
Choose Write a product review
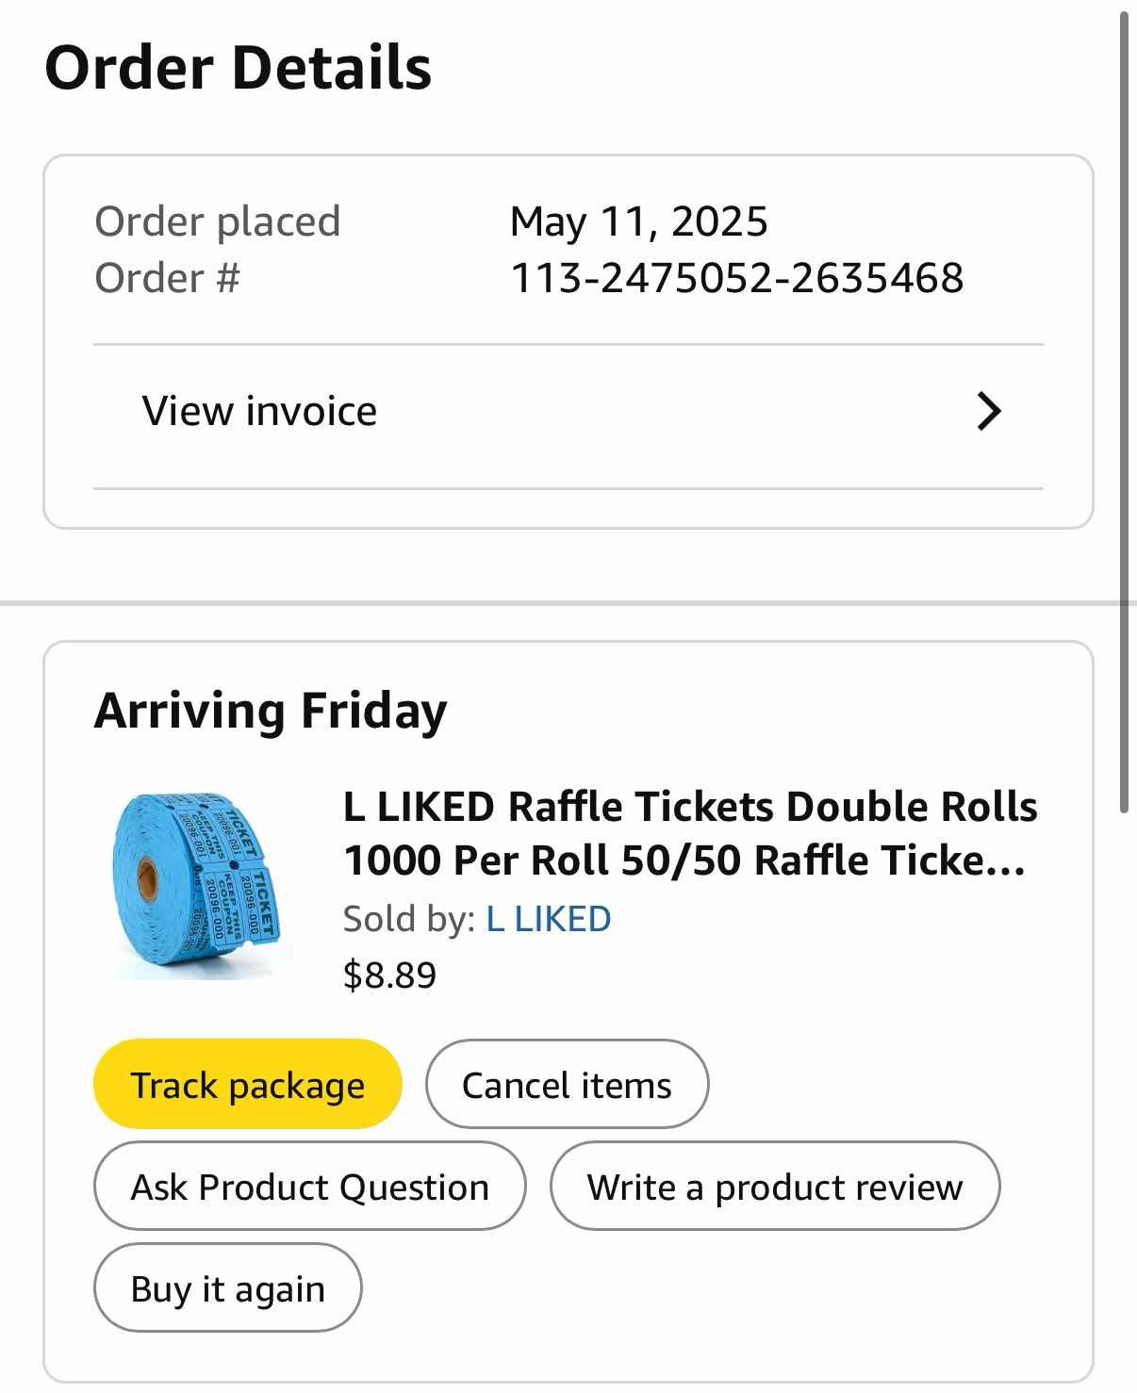(x=774, y=1186)
